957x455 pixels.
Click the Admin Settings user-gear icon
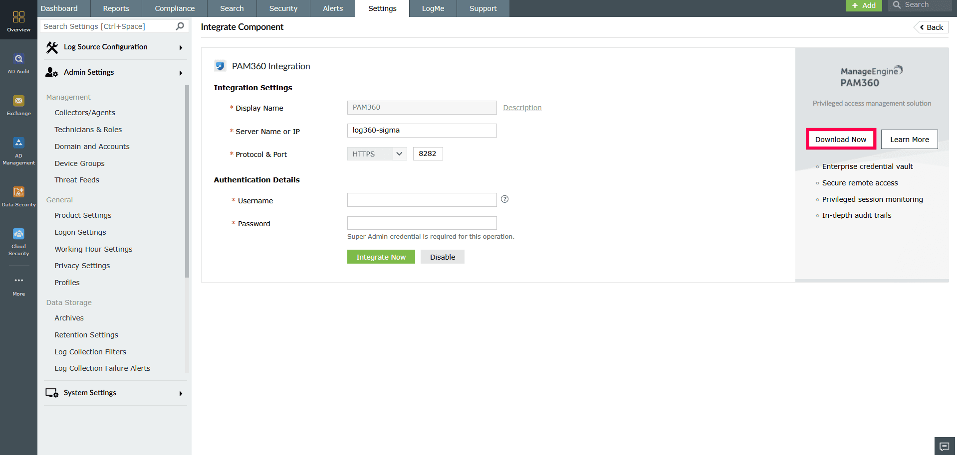pos(52,72)
